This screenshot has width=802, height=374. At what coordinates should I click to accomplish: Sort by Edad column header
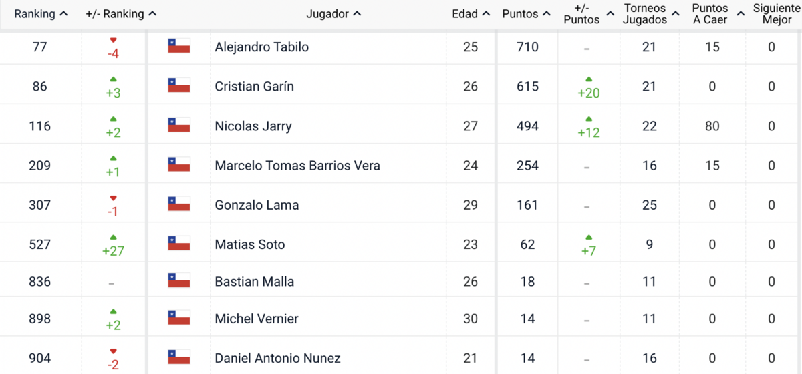(x=471, y=13)
